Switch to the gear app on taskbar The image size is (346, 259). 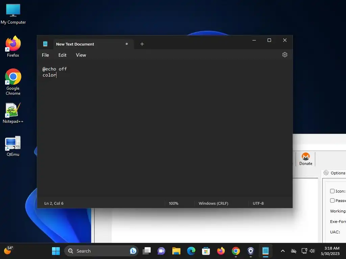click(250, 251)
